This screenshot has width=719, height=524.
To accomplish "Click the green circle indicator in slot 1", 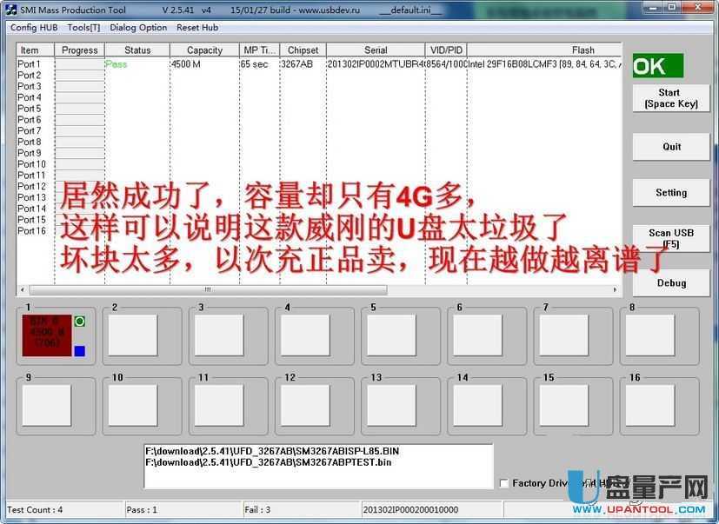I will pyautogui.click(x=80, y=322).
